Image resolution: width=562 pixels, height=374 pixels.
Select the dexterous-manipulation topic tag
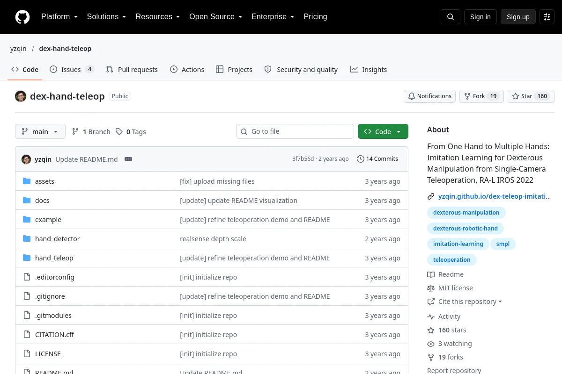pyautogui.click(x=466, y=213)
